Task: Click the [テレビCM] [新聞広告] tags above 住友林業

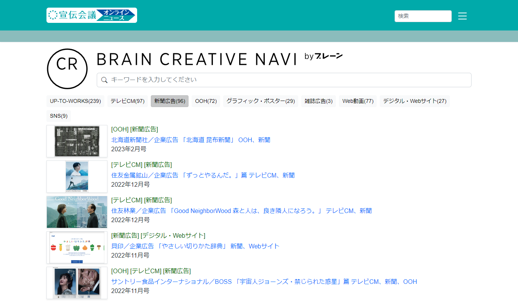Action: 141,200
